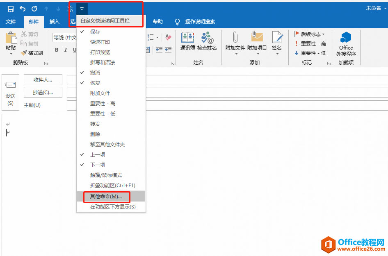The image size is (388, 256).
Task: Click the 格式刷 (Format Painter) icon
Action: click(25, 52)
